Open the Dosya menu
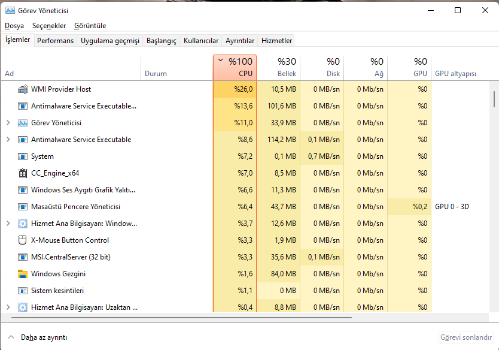Viewport: 499px width, 350px height. tap(14, 26)
